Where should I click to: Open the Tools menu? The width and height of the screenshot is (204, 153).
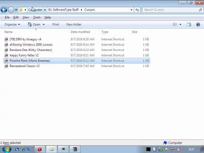(x=37, y=17)
